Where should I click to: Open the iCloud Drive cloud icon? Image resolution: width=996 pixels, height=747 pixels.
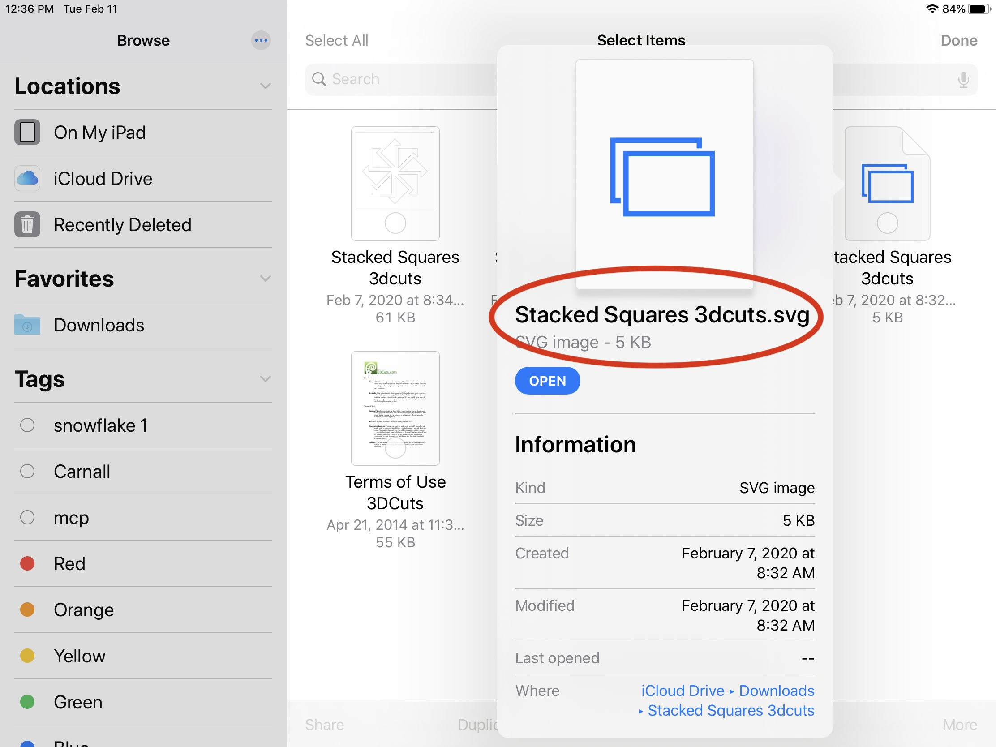27,179
